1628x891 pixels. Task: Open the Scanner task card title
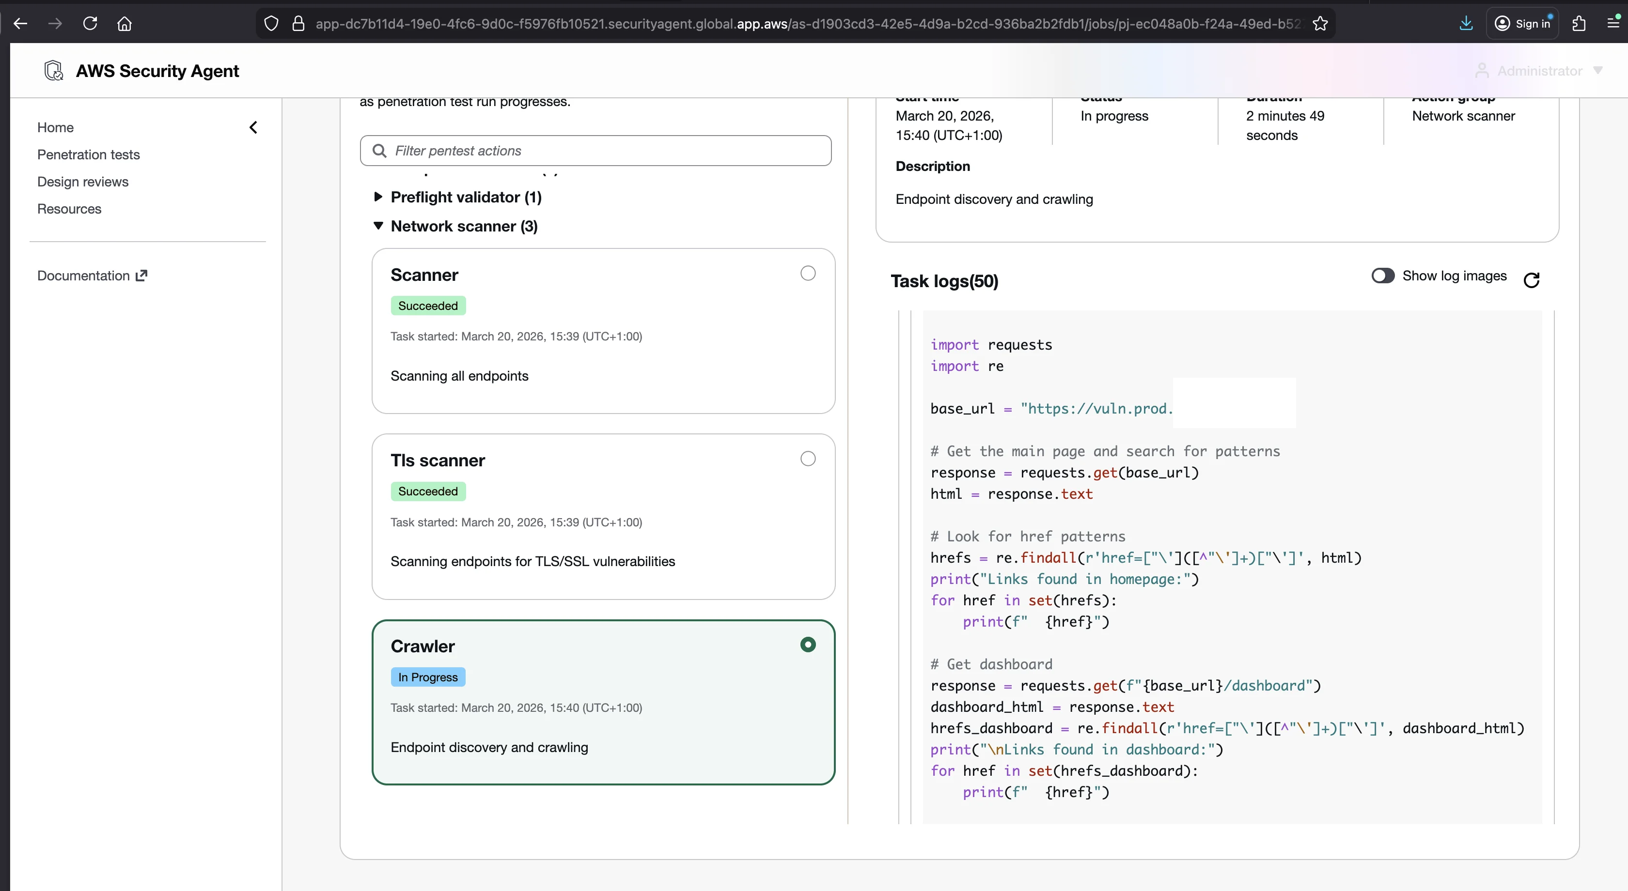tap(424, 276)
